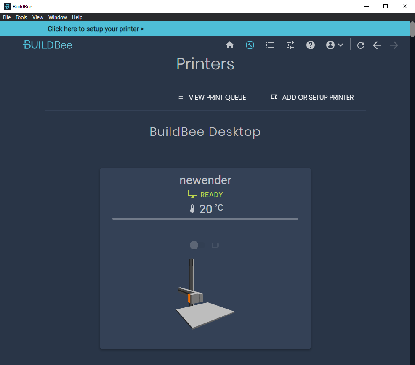This screenshot has width=415, height=365.
Task: Go to the Home icon in toolbar
Action: (230, 45)
